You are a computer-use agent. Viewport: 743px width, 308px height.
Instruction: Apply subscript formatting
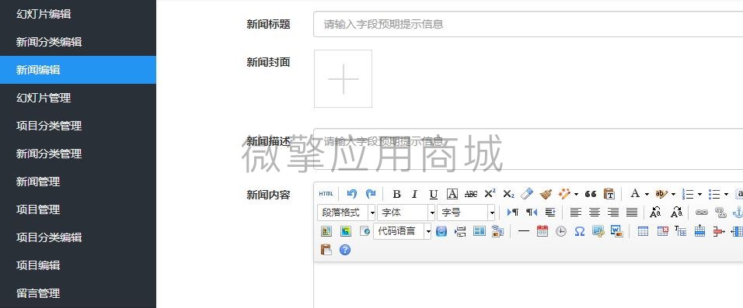(508, 194)
